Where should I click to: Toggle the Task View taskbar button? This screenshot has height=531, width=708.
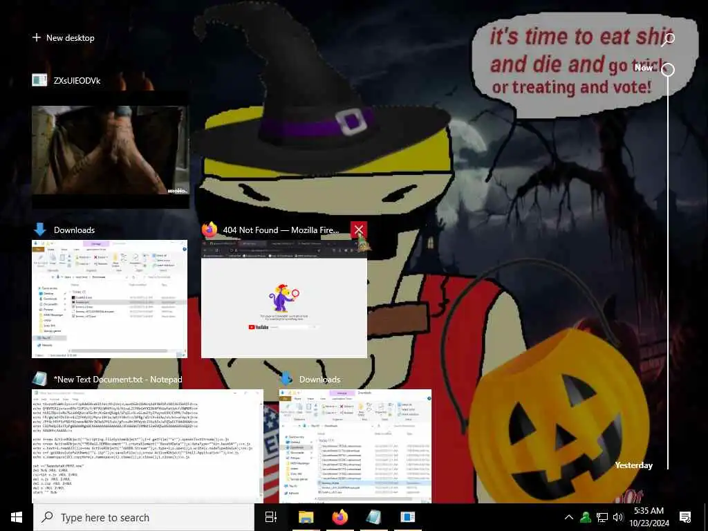pos(271,517)
